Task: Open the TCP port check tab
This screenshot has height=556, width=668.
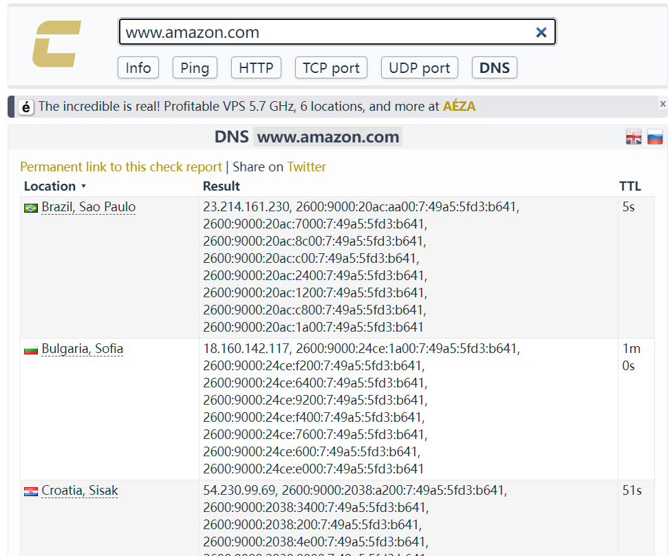Action: (331, 67)
